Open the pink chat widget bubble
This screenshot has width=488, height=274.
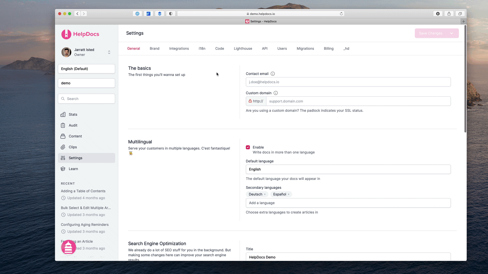[x=68, y=247]
